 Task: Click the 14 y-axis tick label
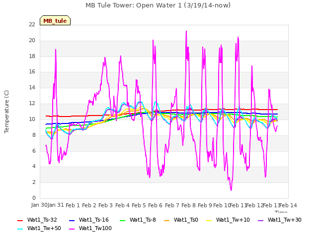tap(32, 88)
